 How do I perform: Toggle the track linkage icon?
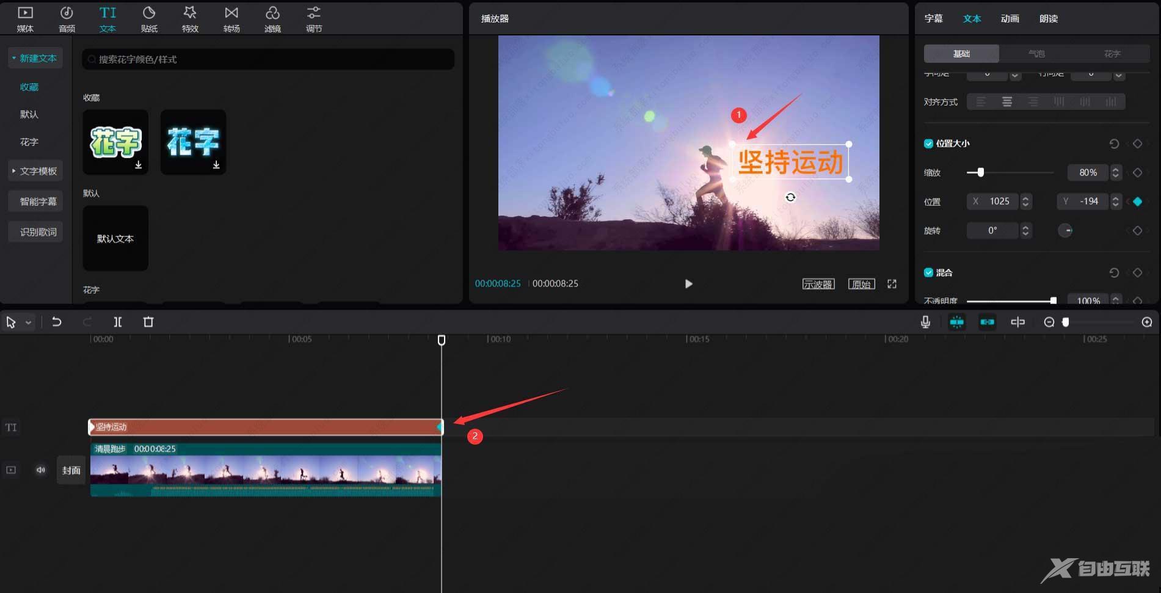click(x=987, y=322)
